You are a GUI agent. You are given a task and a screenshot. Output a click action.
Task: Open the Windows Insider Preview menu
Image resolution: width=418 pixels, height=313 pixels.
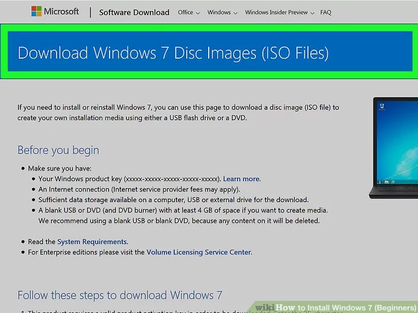276,13
